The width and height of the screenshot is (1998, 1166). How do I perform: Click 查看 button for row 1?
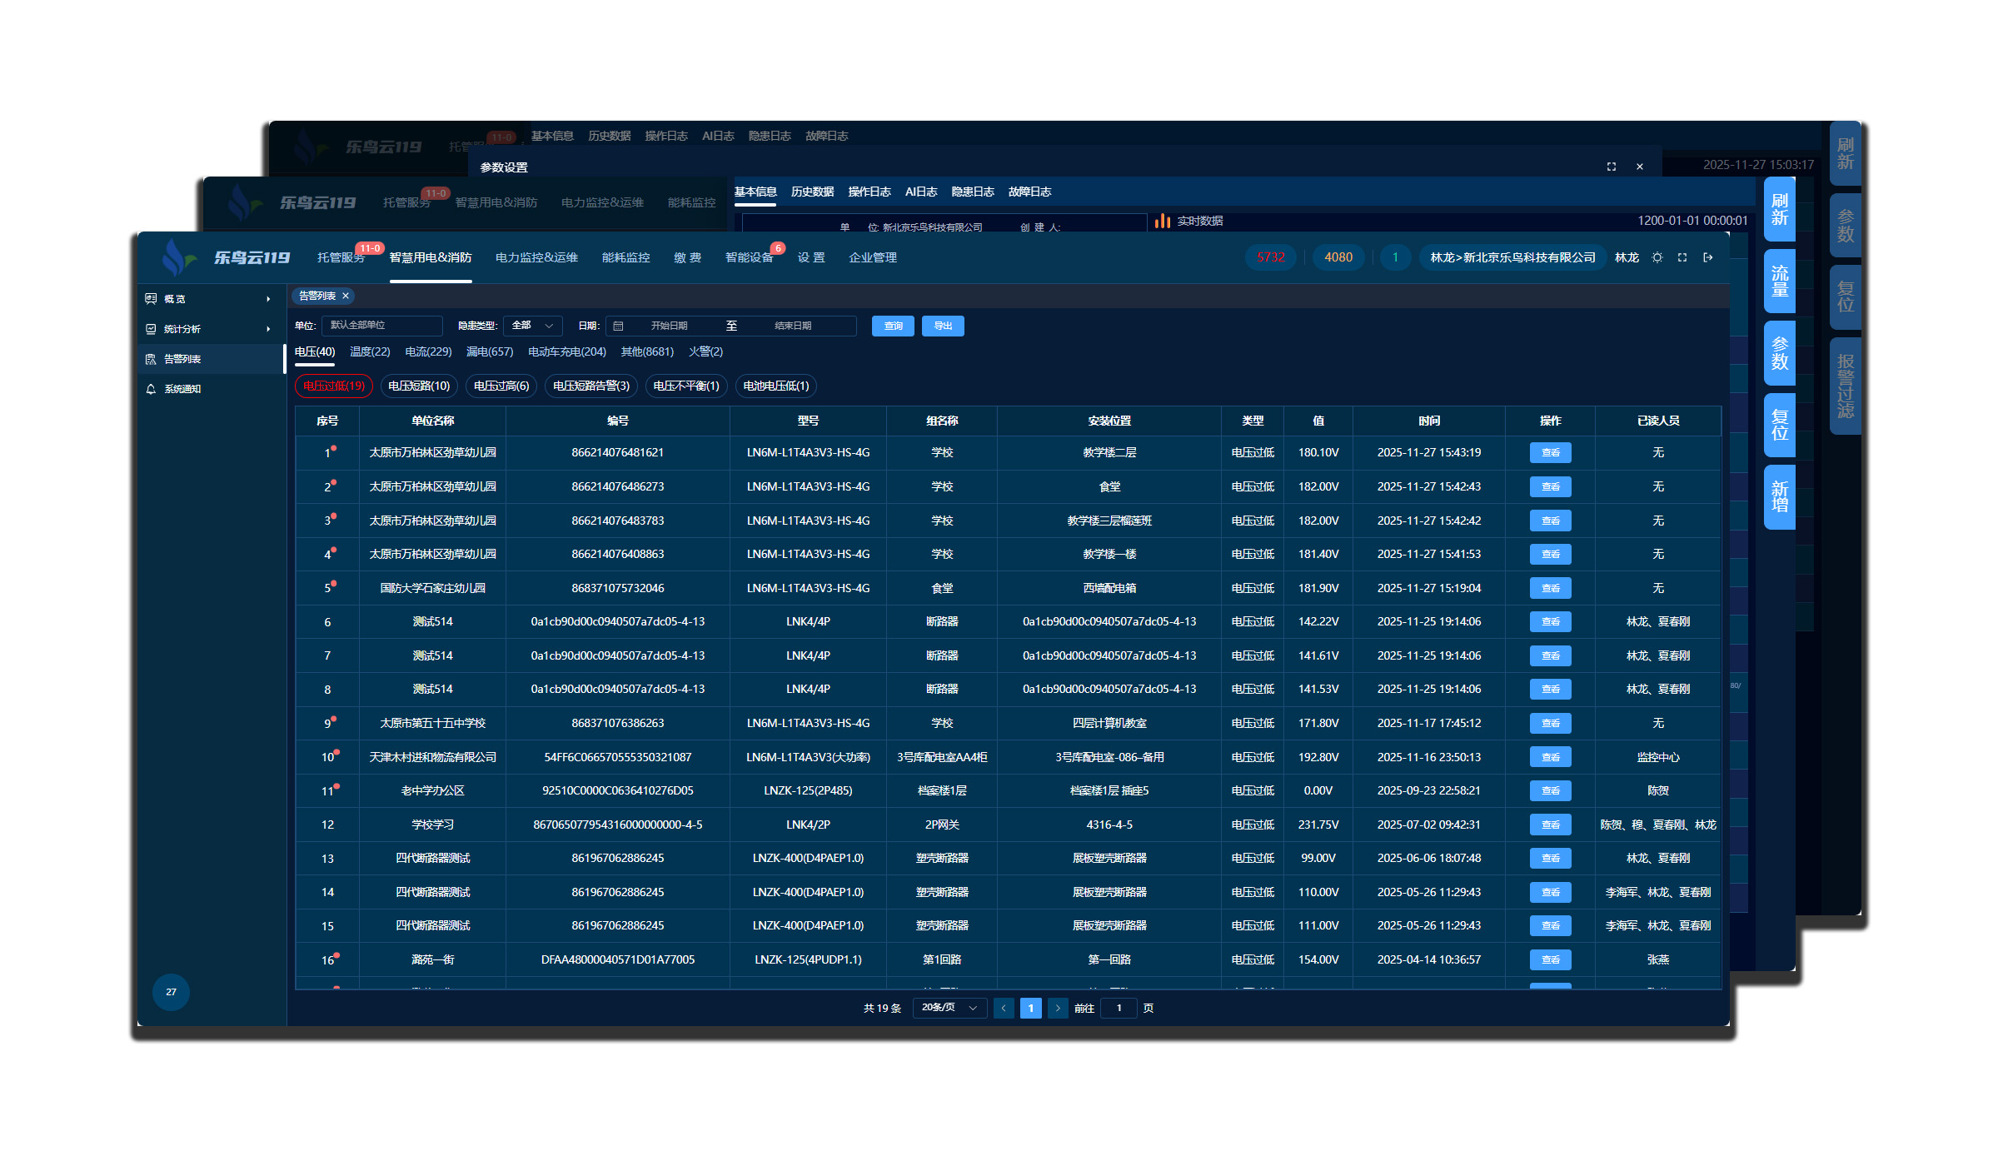tap(1550, 452)
